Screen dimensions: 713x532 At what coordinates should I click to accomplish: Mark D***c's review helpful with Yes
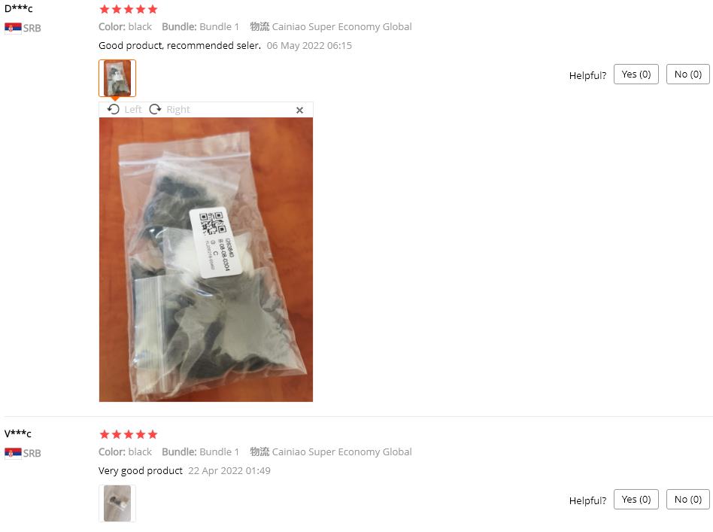point(636,74)
